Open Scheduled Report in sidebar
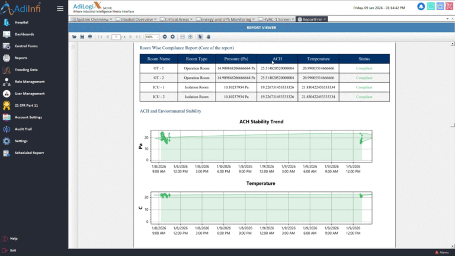 tap(30, 153)
